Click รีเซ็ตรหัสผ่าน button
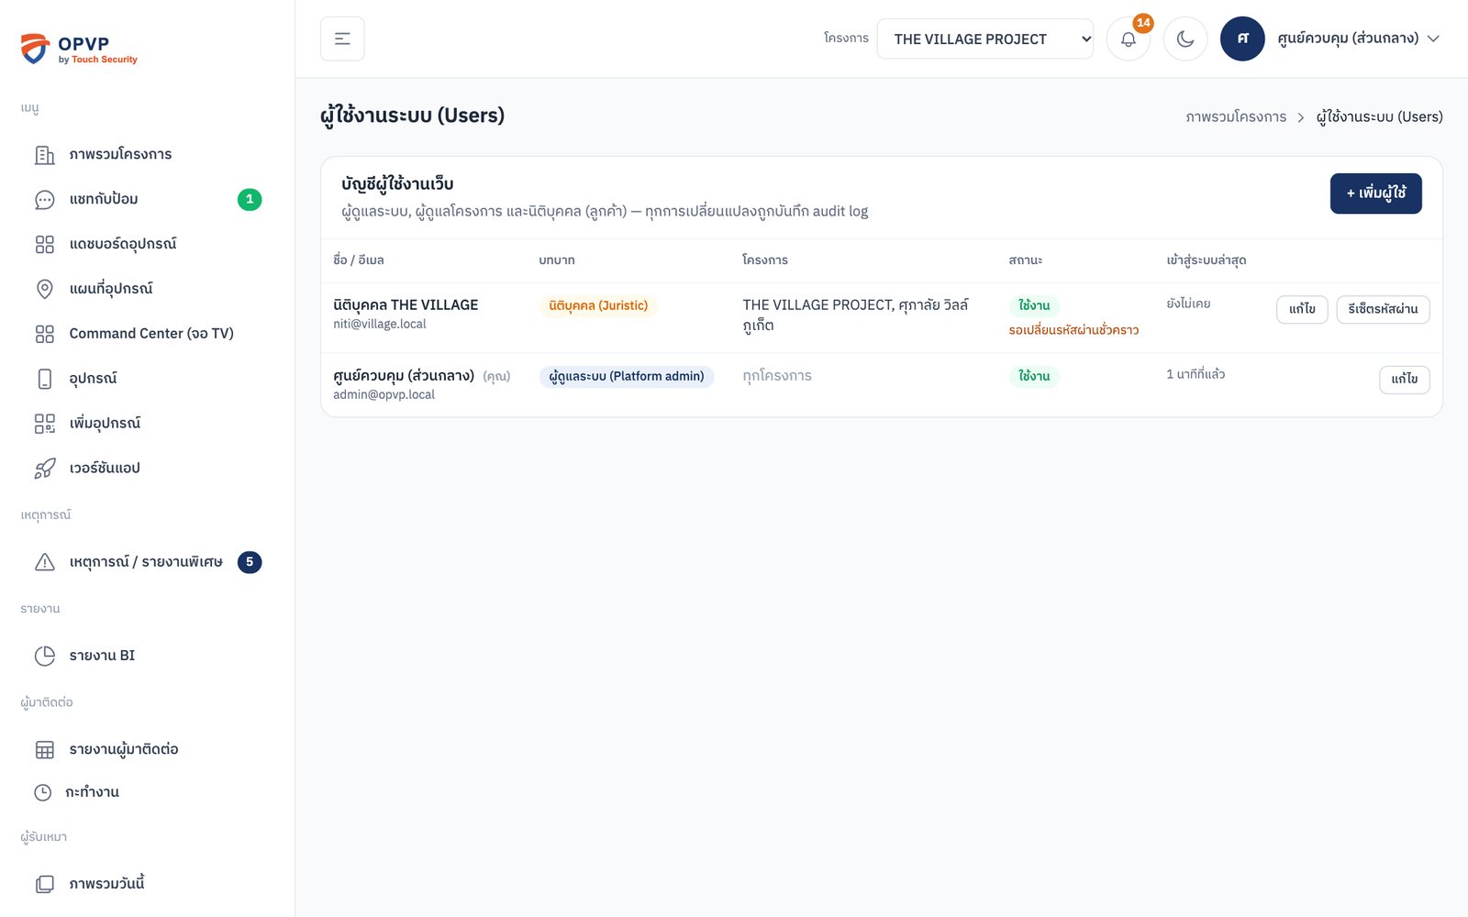This screenshot has height=917, width=1468. 1383,310
